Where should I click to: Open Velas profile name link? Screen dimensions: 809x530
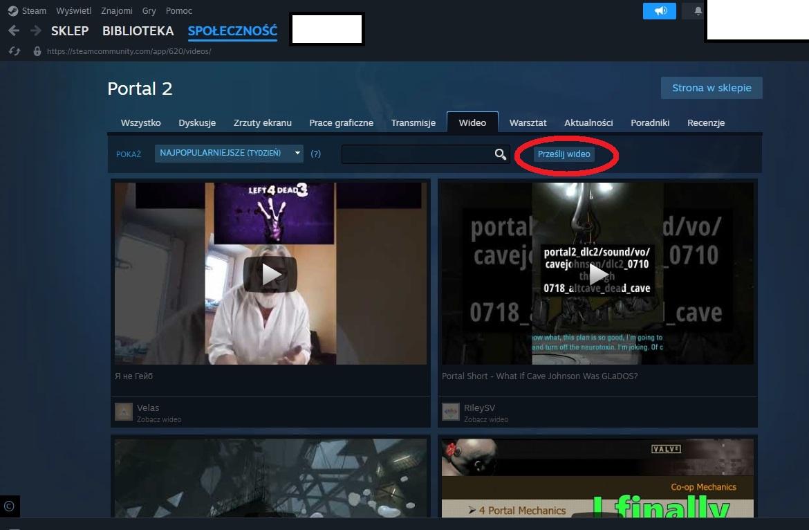click(x=147, y=408)
